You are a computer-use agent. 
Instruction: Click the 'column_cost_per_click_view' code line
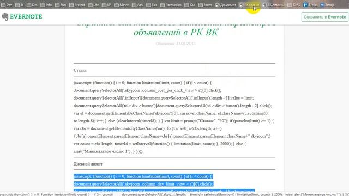coord(147,90)
